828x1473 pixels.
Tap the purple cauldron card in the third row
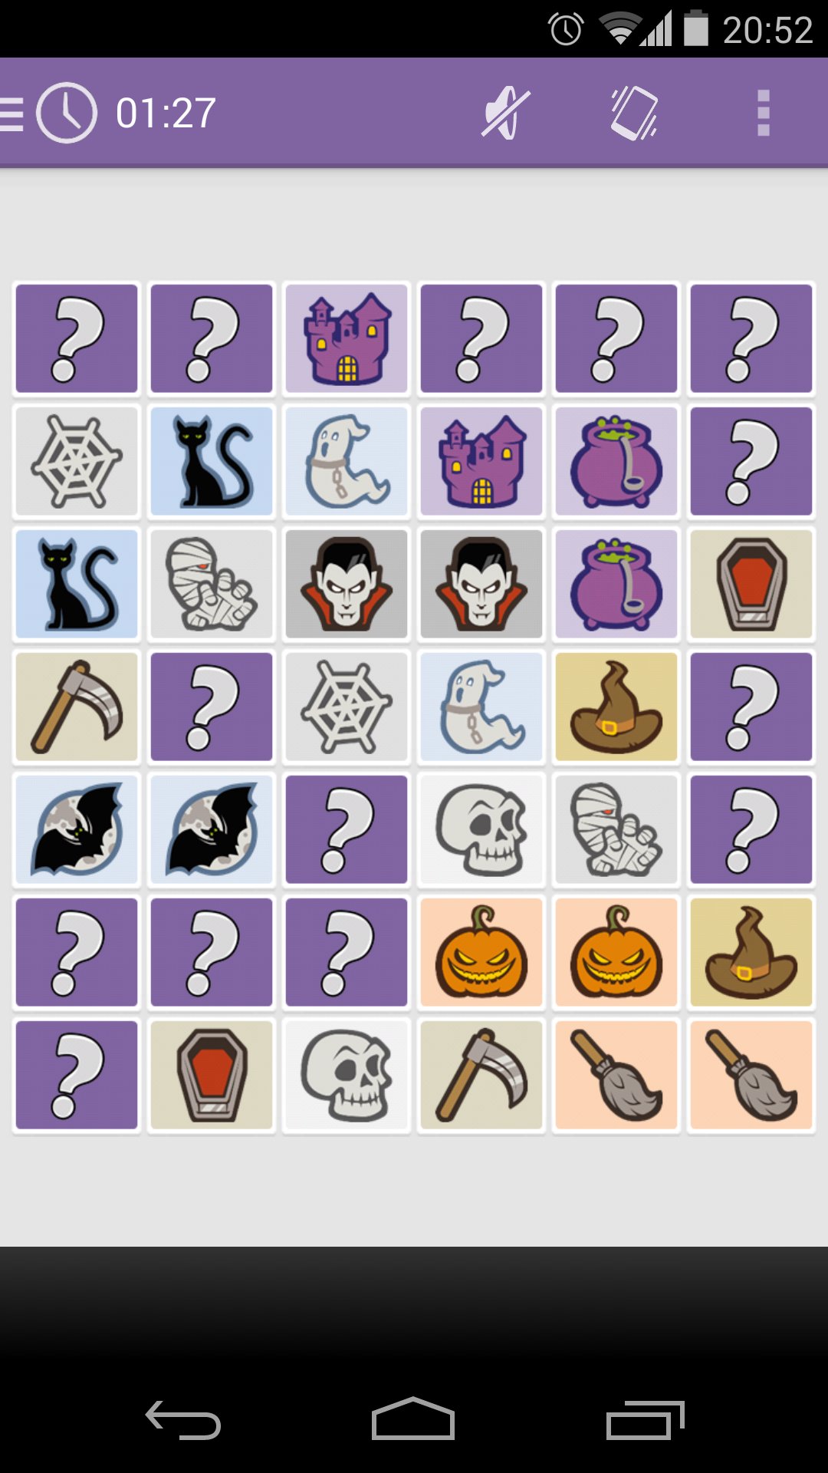click(616, 584)
